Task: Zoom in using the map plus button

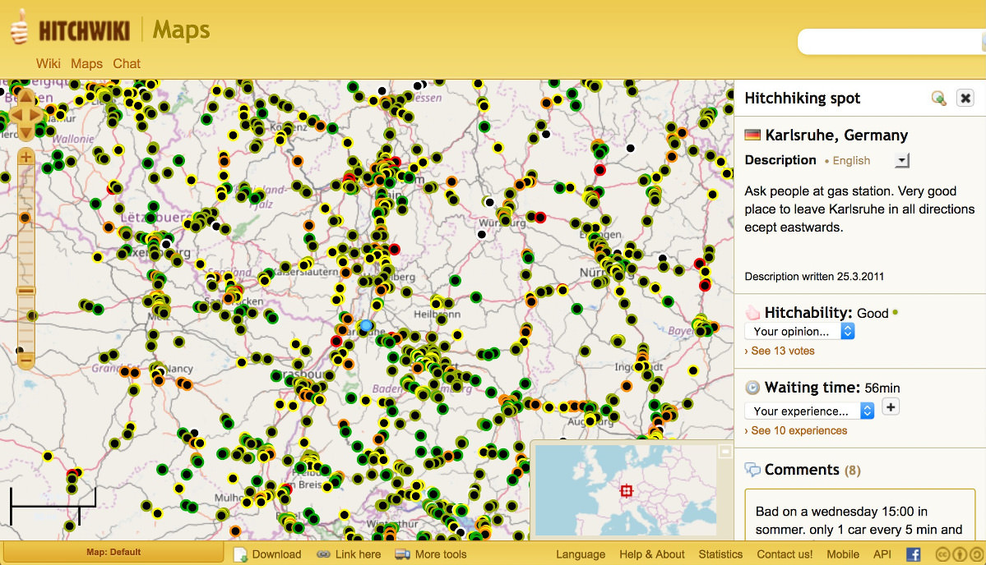Action: (26, 156)
